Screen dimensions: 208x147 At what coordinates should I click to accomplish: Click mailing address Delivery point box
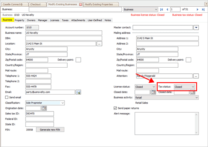188,60
